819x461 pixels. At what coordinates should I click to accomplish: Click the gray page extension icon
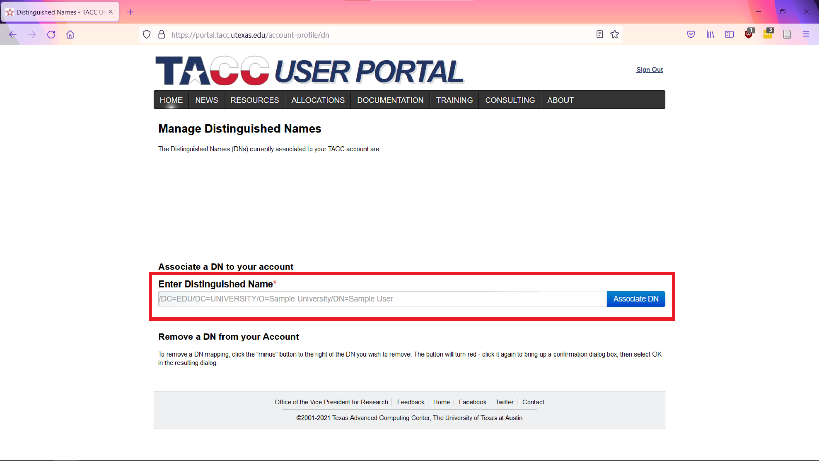pos(787,34)
